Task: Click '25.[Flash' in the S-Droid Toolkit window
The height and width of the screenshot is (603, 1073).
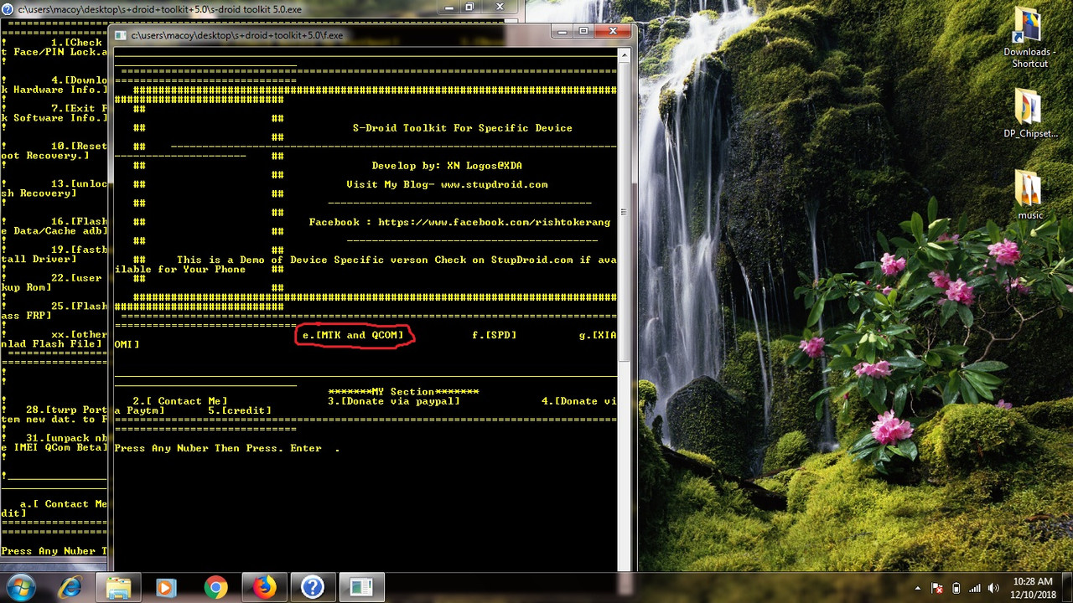Action: pyautogui.click(x=79, y=306)
